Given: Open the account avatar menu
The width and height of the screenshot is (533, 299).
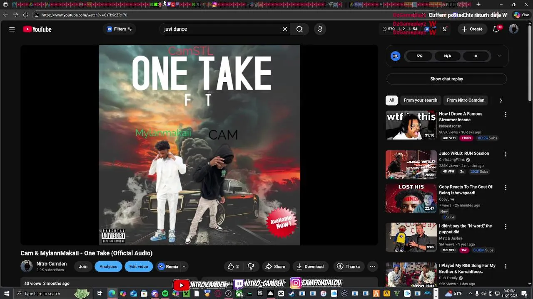Looking at the screenshot, I should click(514, 29).
